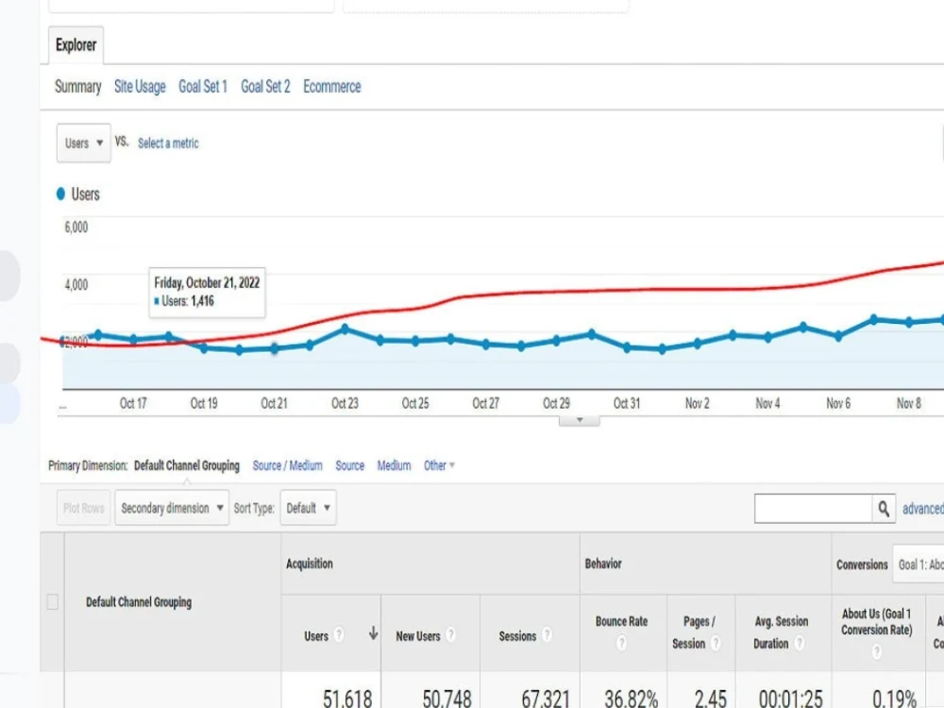Open help icon next to Pages / Session
The width and height of the screenshot is (944, 708).
click(716, 644)
